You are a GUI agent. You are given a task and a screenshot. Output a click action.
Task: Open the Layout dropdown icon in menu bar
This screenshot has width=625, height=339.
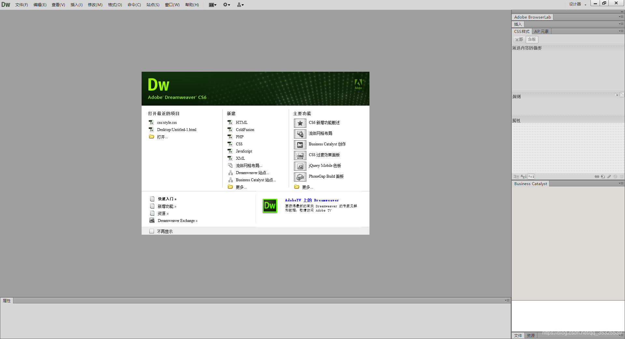pos(213,5)
